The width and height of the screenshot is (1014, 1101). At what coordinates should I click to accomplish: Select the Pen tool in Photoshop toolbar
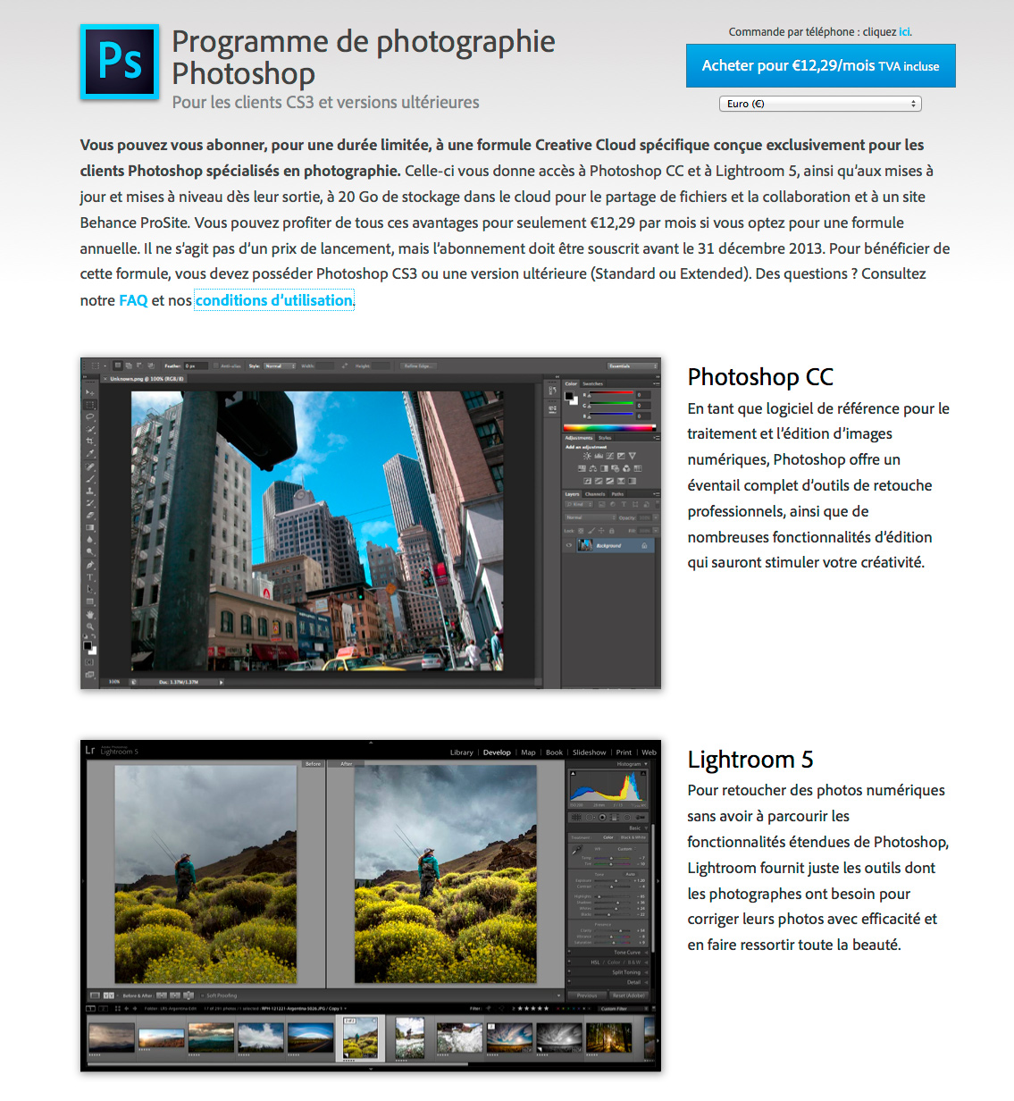pos(90,565)
